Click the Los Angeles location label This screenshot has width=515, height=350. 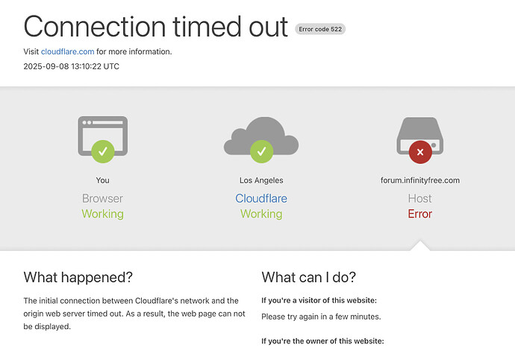point(261,180)
